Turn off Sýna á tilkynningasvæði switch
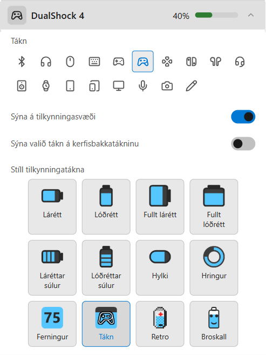The image size is (266, 355). [x=243, y=117]
